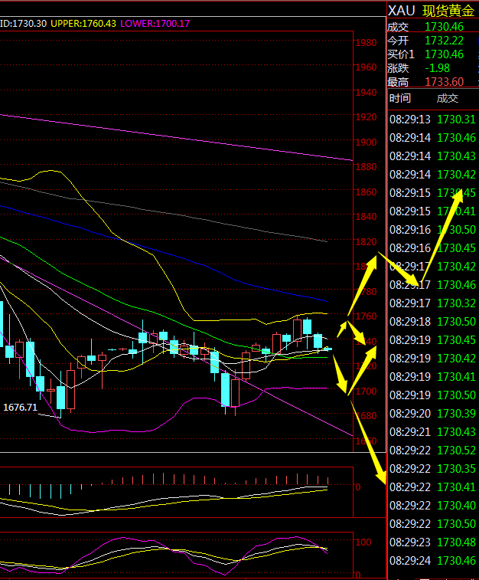Select price 1730.42 in an 08:29:14 row
The image size is (479, 580).
pos(457,175)
